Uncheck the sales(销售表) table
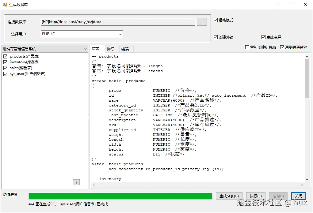Screen dimensions: 313x213 coord(6,68)
